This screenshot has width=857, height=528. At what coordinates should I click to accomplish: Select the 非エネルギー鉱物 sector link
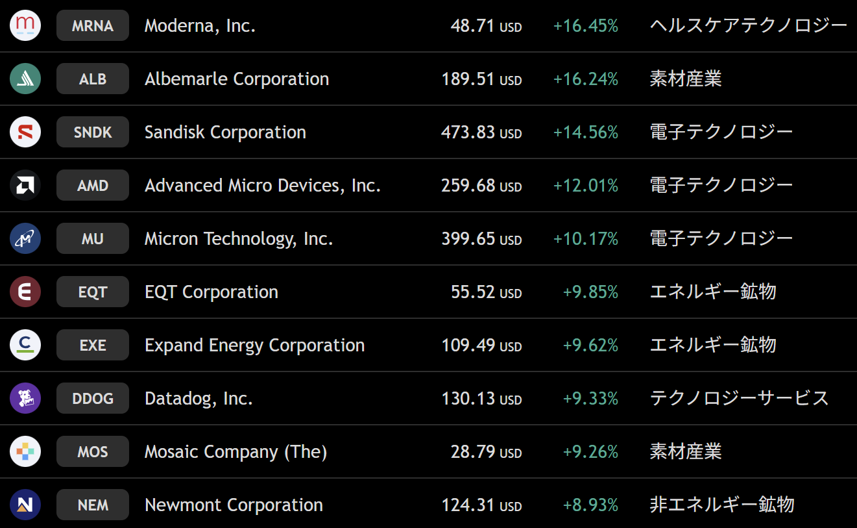click(x=722, y=505)
